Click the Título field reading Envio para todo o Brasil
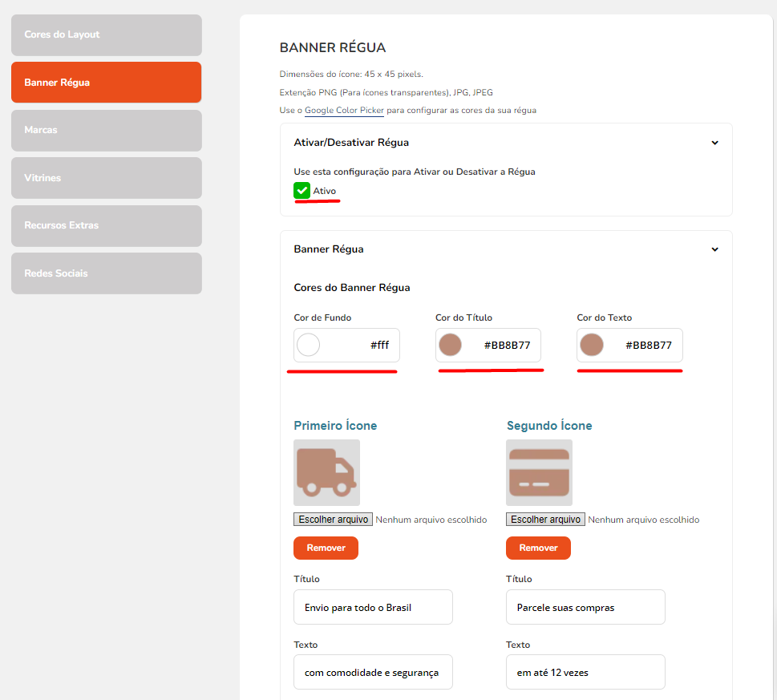Screen dimensions: 777x700 (373, 607)
